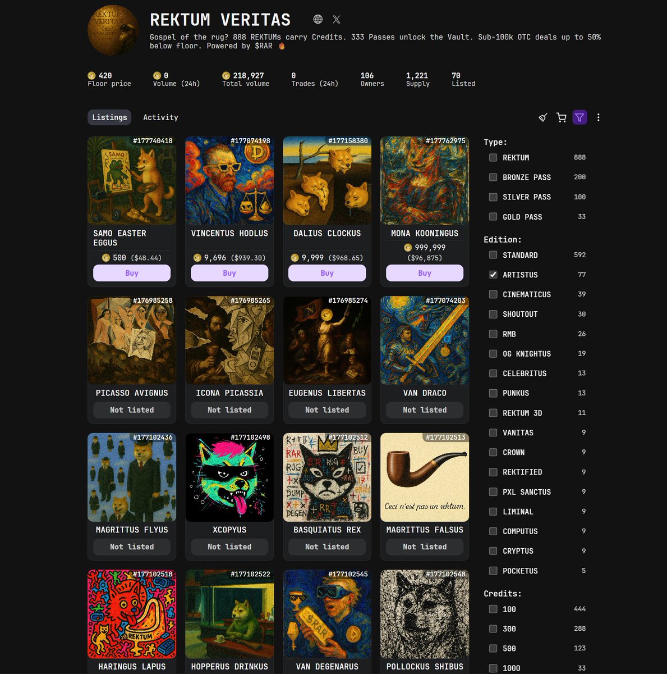Check the RMB edition filter
This screenshot has height=674, width=667.
click(493, 334)
